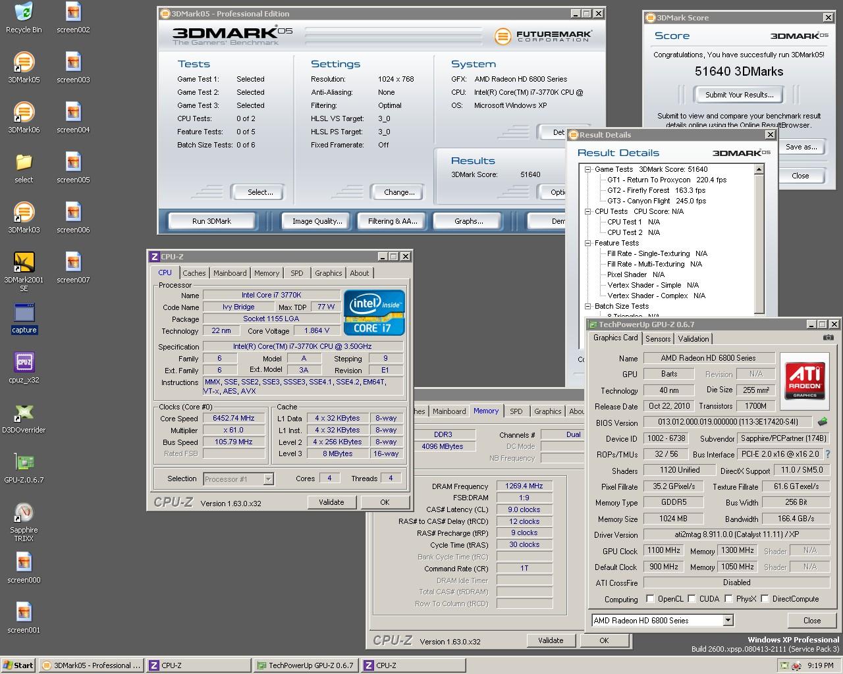Collapse the Batch Size Tests tree node
843x674 pixels.
click(587, 306)
